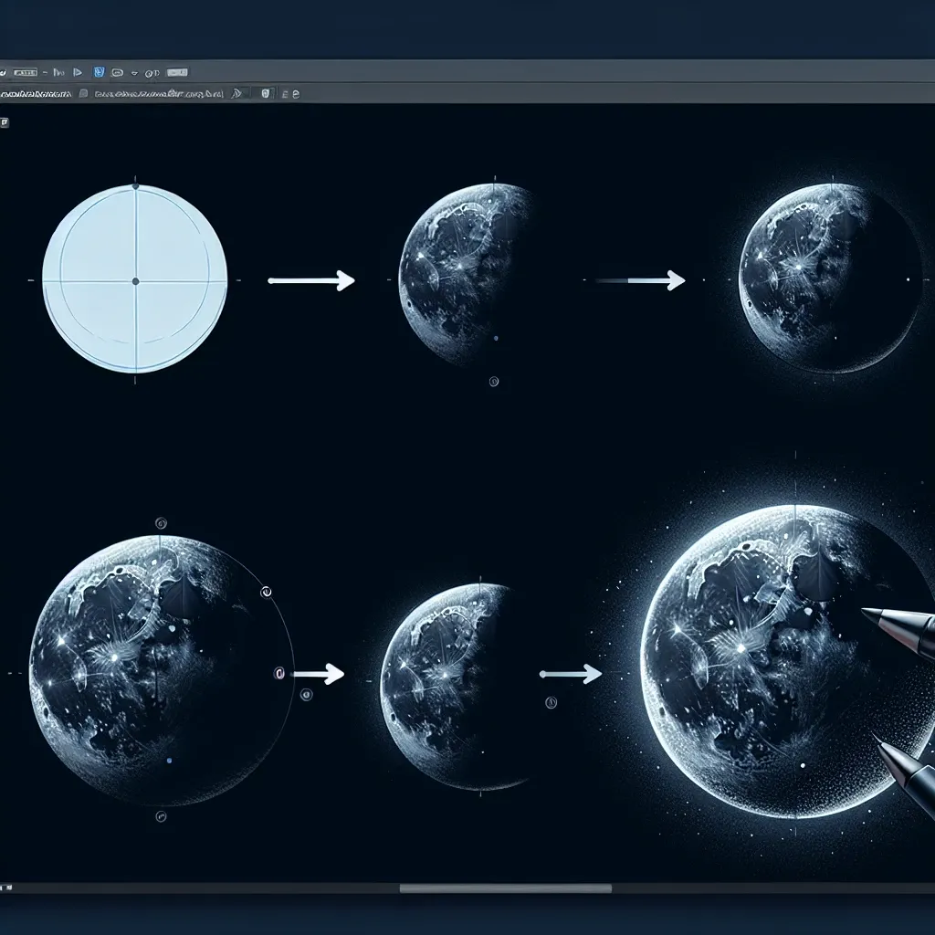
Task: Select the blue app icon in the toolbar
Action: tap(99, 71)
